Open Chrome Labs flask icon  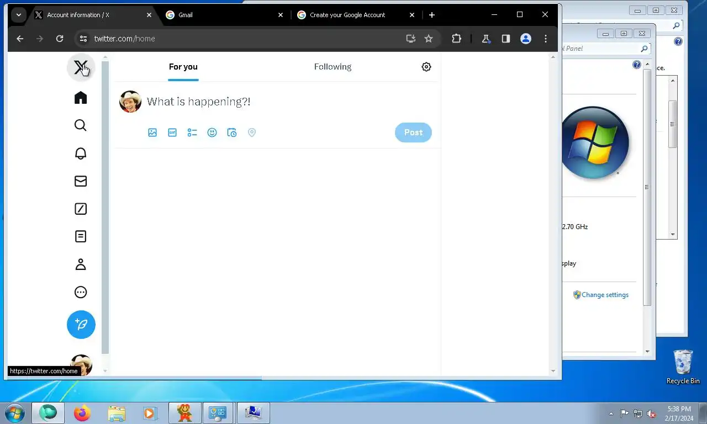pos(486,39)
